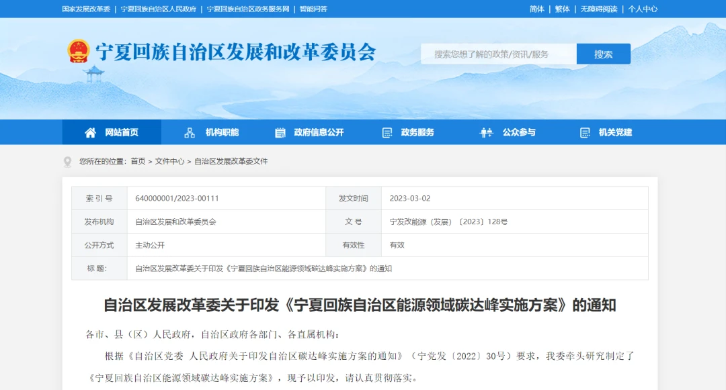This screenshot has height=390, width=726.
Task: Click the document icon for 政务服务
Action: [x=387, y=133]
